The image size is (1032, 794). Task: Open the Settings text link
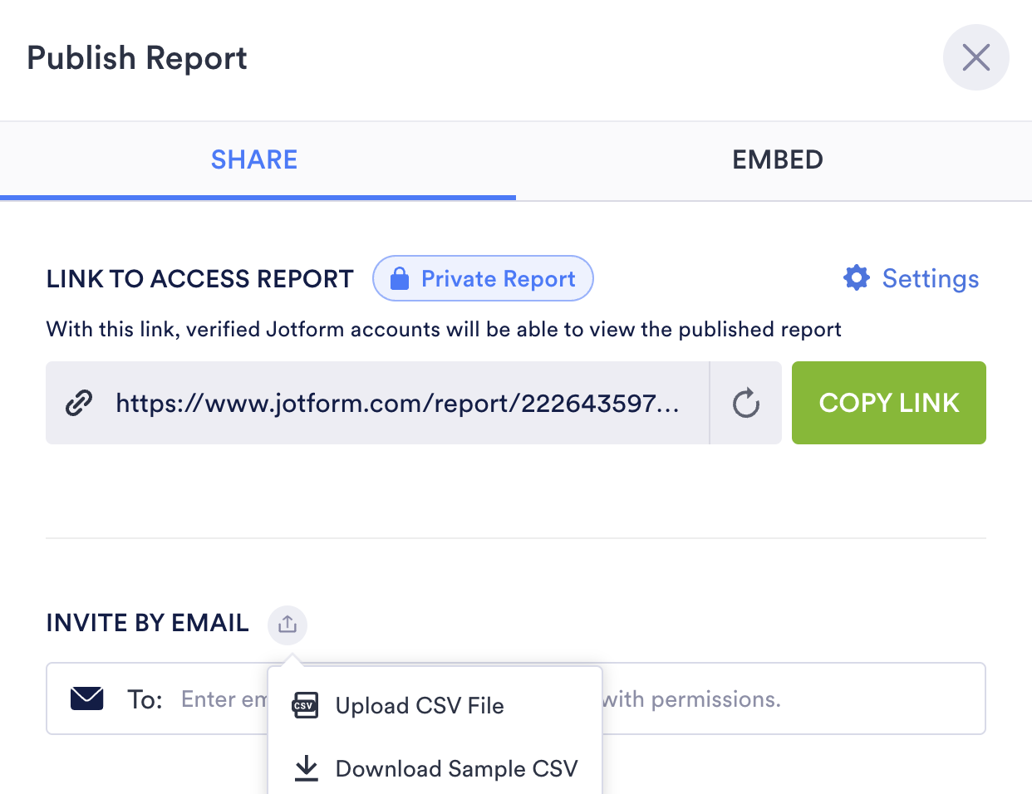point(930,279)
